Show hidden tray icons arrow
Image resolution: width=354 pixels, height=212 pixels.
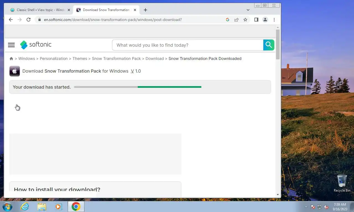[306, 207]
